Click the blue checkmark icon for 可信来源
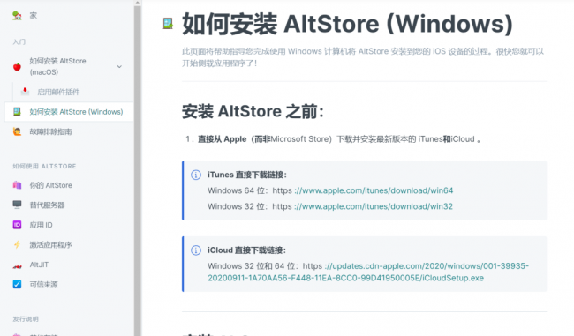 [x=17, y=284]
